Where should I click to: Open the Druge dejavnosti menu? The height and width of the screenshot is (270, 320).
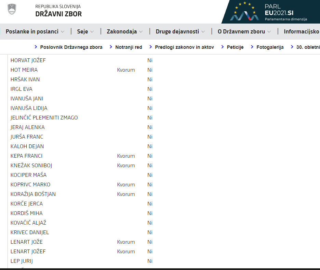(x=180, y=31)
